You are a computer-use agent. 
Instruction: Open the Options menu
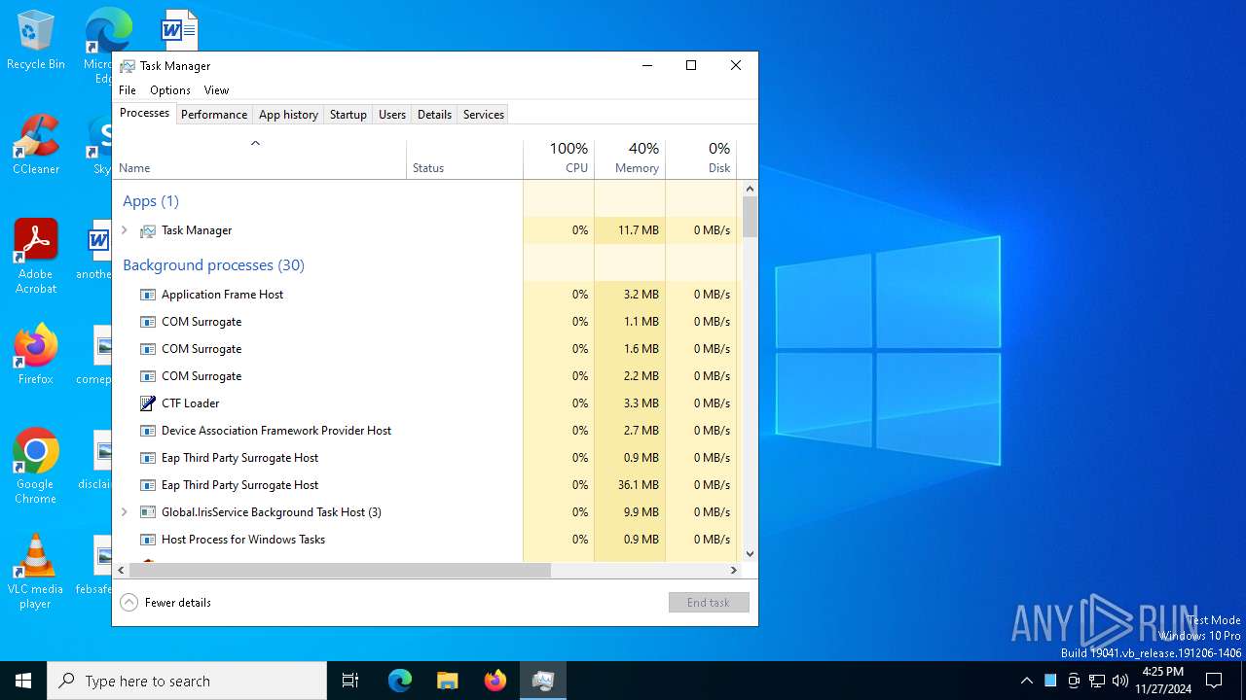[170, 90]
